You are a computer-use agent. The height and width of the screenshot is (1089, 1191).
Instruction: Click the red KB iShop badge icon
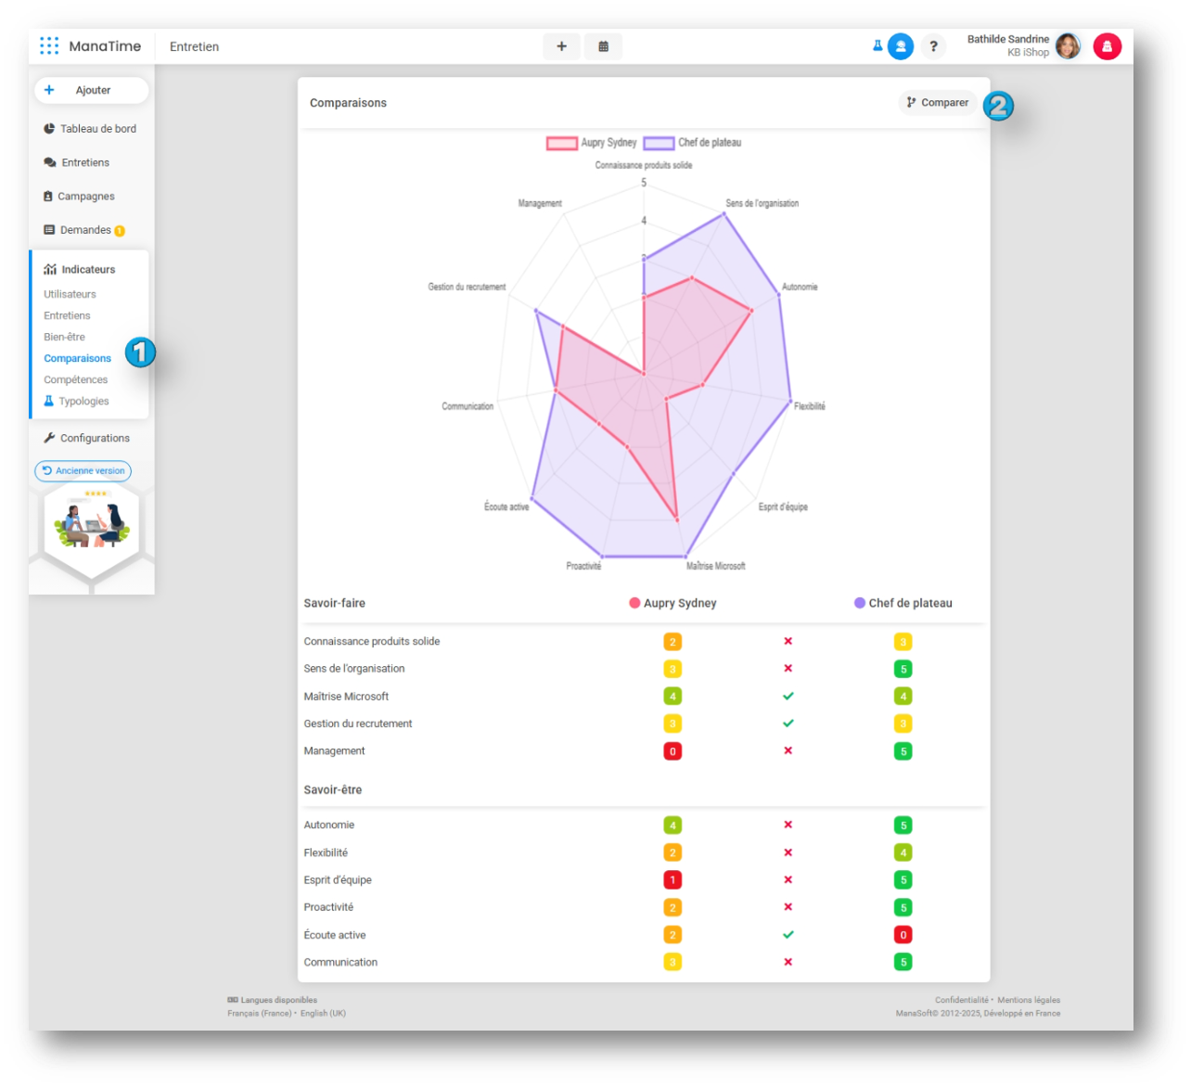tap(1107, 46)
